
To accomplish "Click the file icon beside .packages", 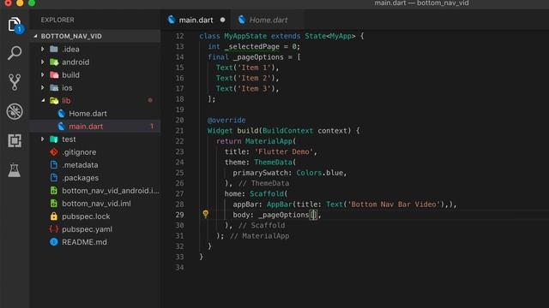I will 54,178.
